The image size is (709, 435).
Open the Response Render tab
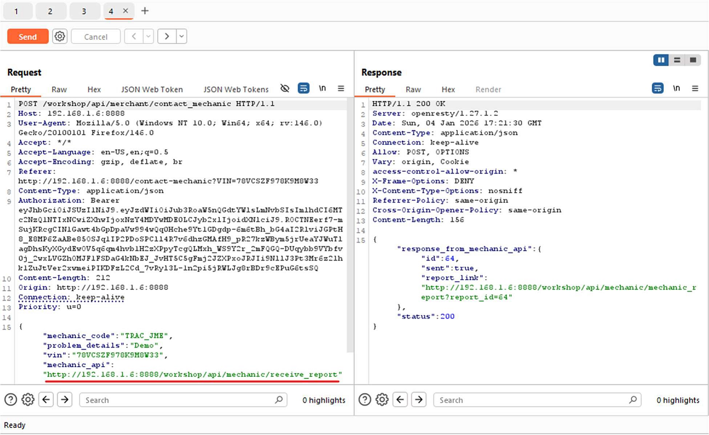pos(488,90)
